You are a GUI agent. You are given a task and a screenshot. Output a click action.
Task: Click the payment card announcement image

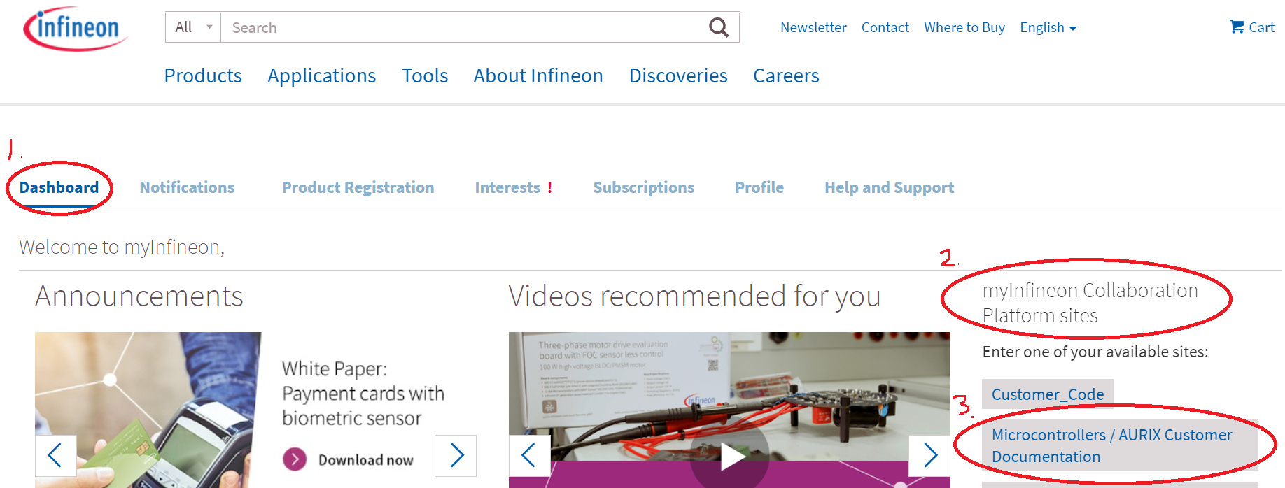click(x=148, y=410)
